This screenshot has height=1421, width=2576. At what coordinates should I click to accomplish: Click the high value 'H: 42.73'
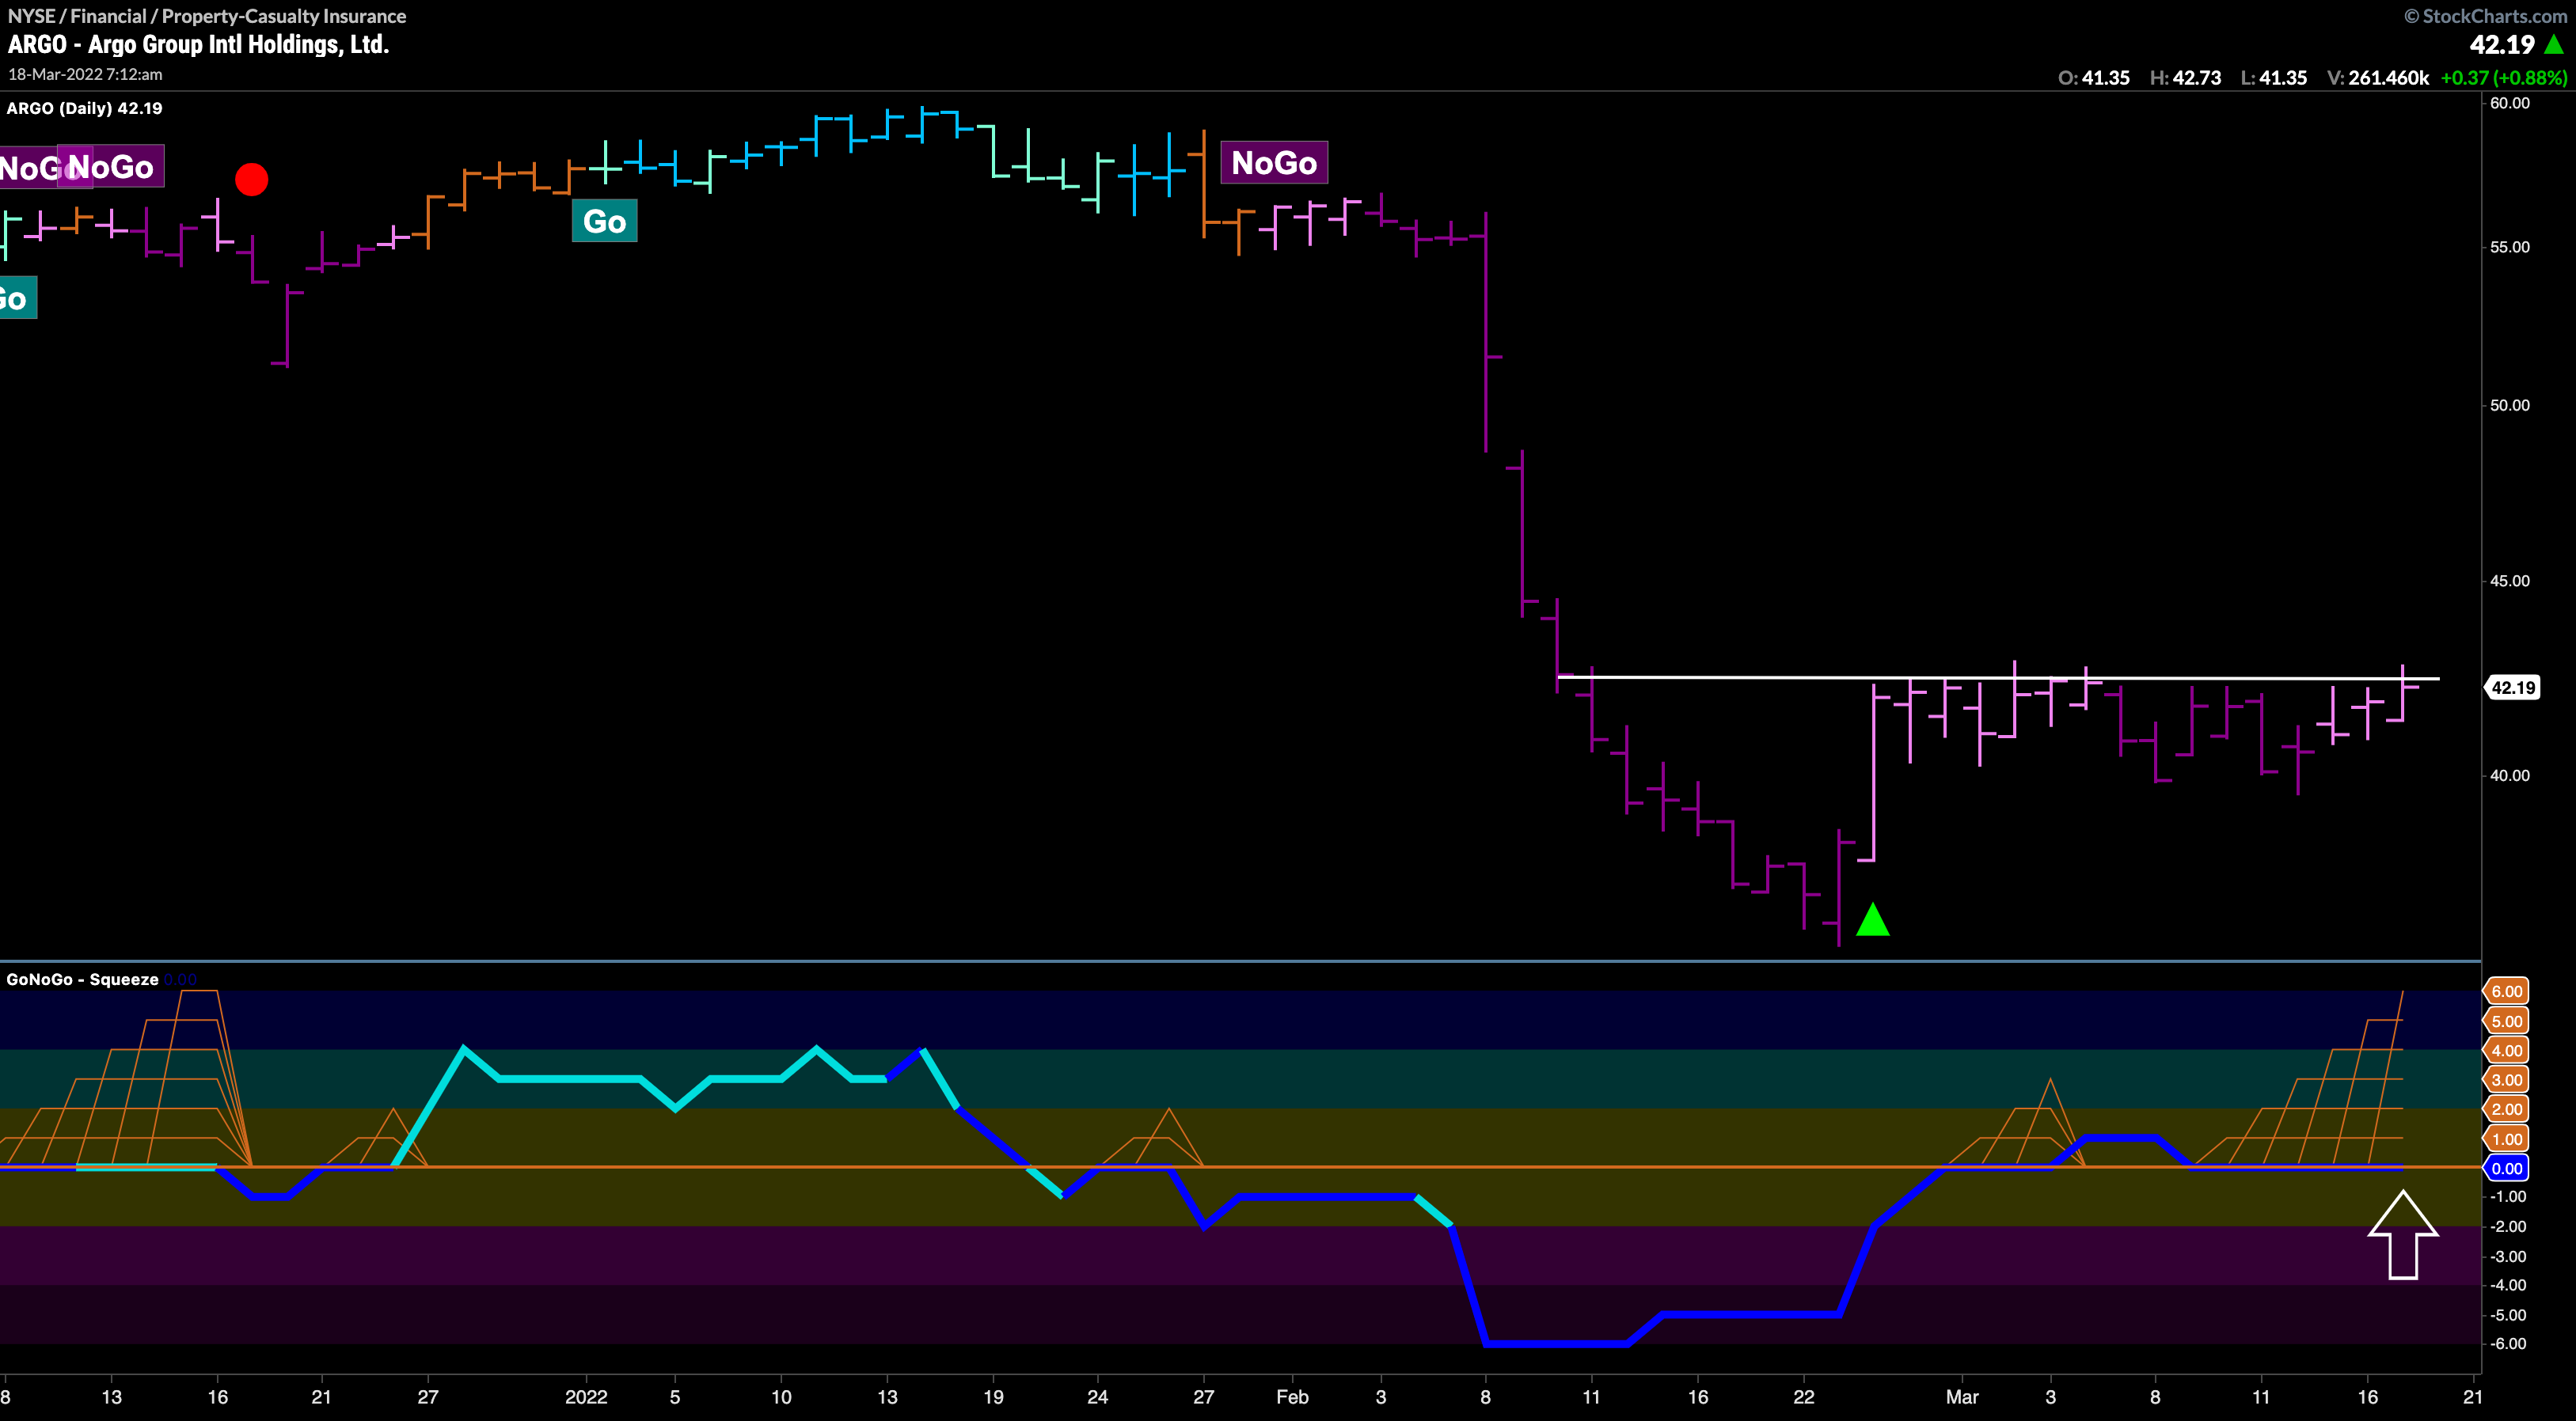[x=2185, y=78]
